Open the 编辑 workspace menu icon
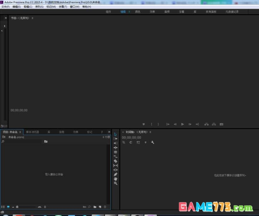 129,12
